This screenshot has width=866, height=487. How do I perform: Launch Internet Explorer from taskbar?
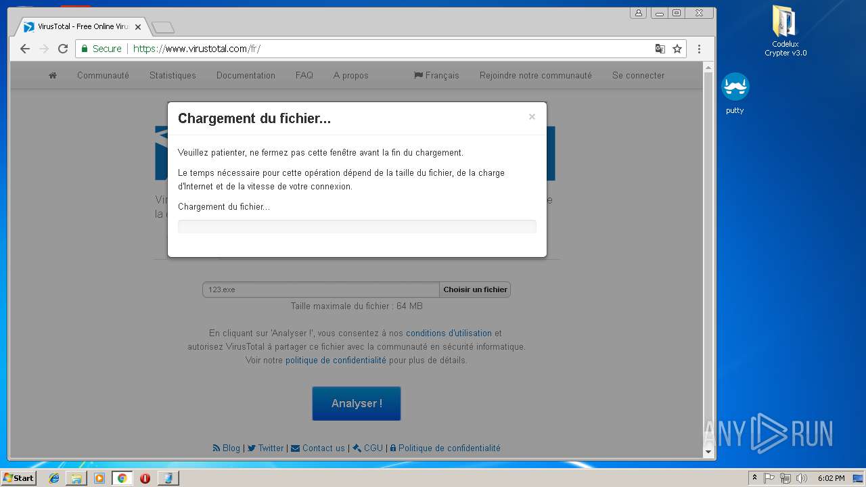coord(54,478)
